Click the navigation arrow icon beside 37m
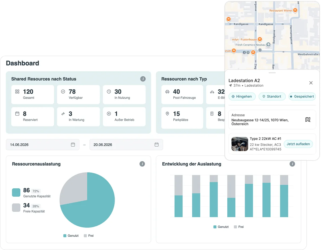321x250 pixels. point(230,85)
